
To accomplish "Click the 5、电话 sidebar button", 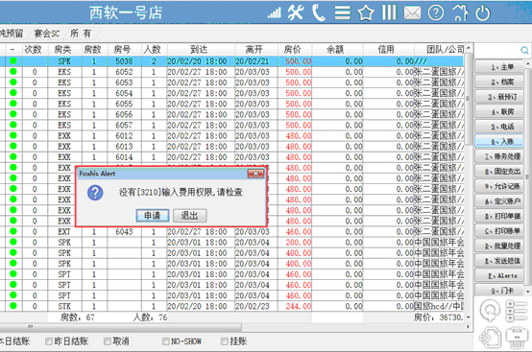I will click(x=499, y=127).
